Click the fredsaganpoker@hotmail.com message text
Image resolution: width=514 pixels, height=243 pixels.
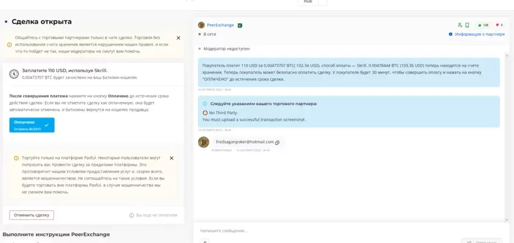245,142
